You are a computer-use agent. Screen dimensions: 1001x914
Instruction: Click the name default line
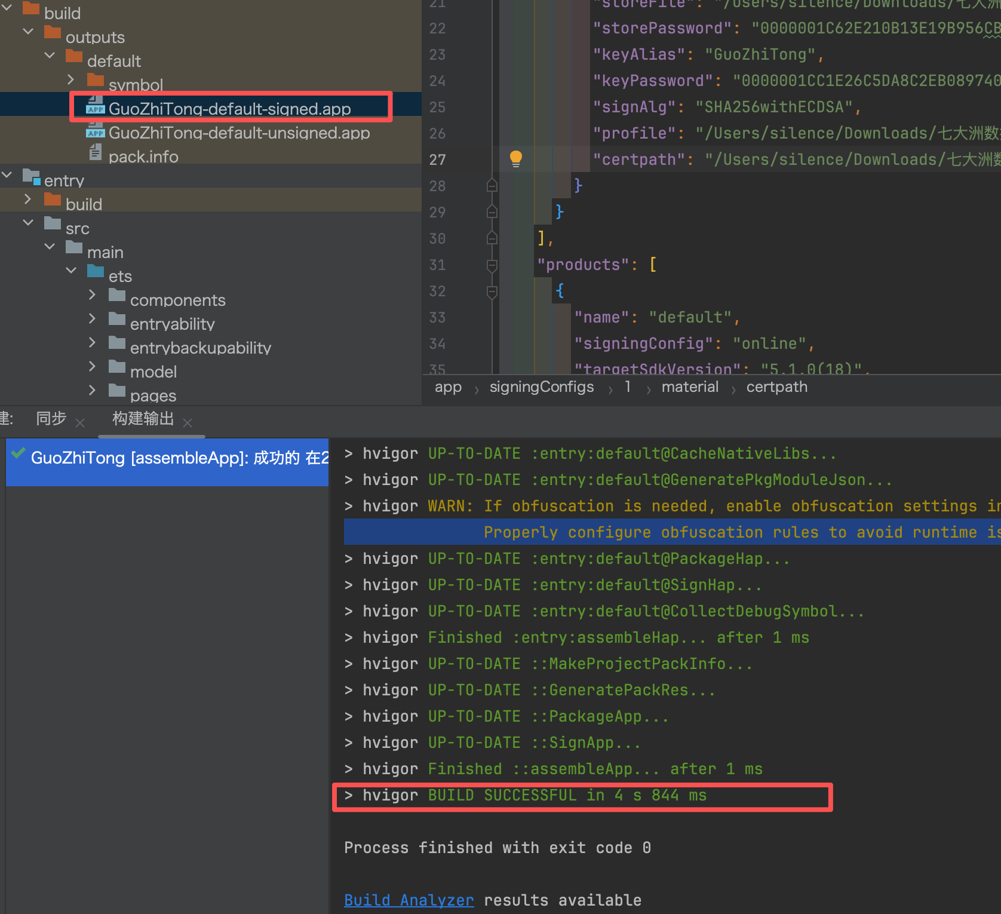(657, 317)
